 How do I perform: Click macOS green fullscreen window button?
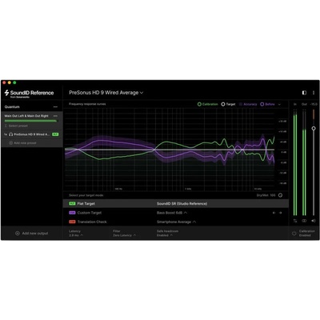14,82
